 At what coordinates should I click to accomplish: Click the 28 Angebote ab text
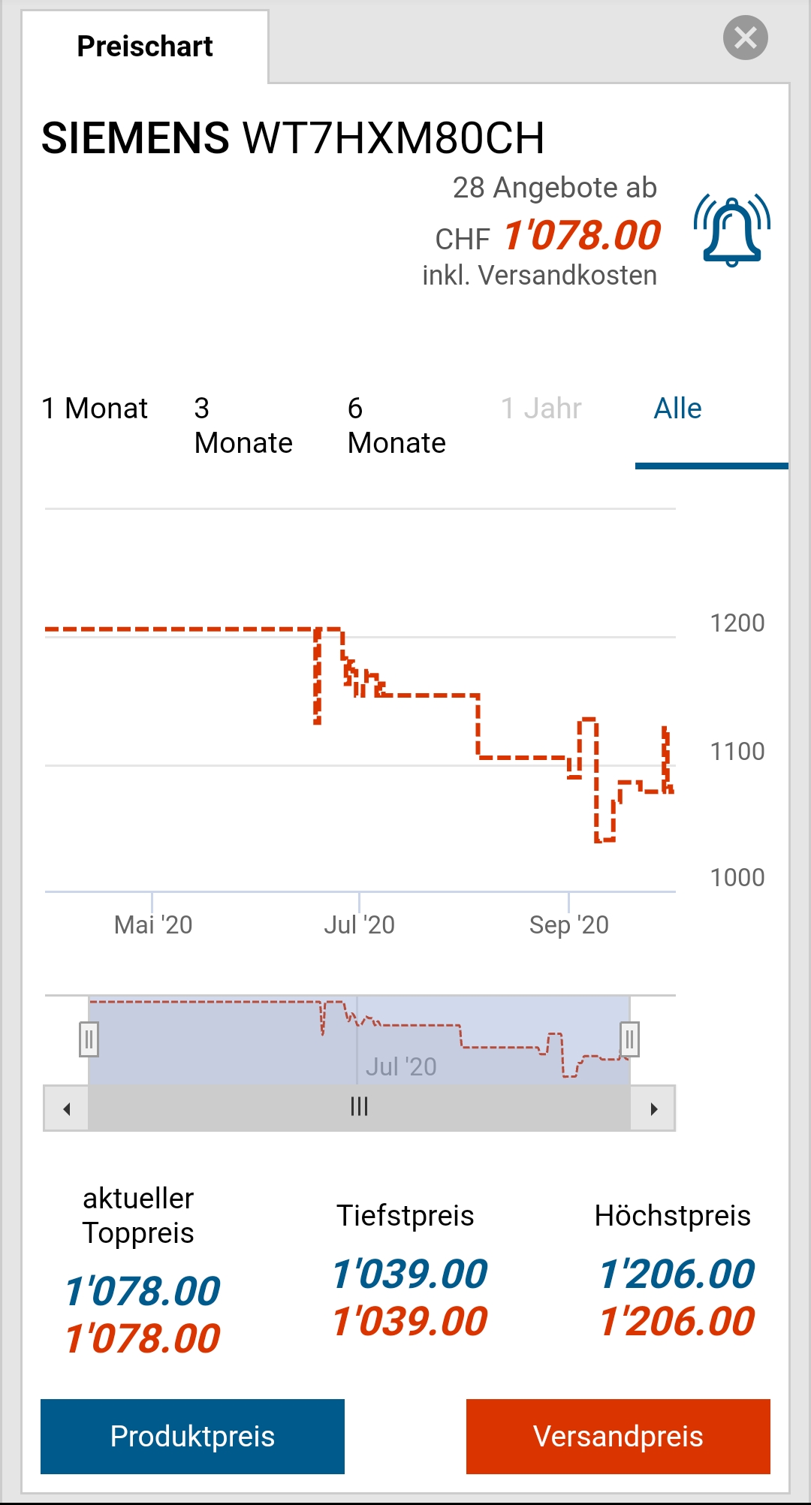tap(554, 188)
